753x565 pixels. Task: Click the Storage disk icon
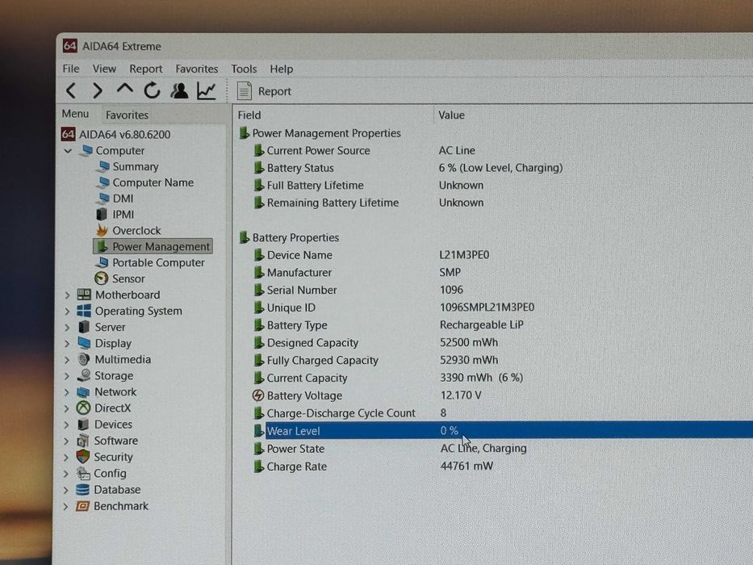[84, 375]
